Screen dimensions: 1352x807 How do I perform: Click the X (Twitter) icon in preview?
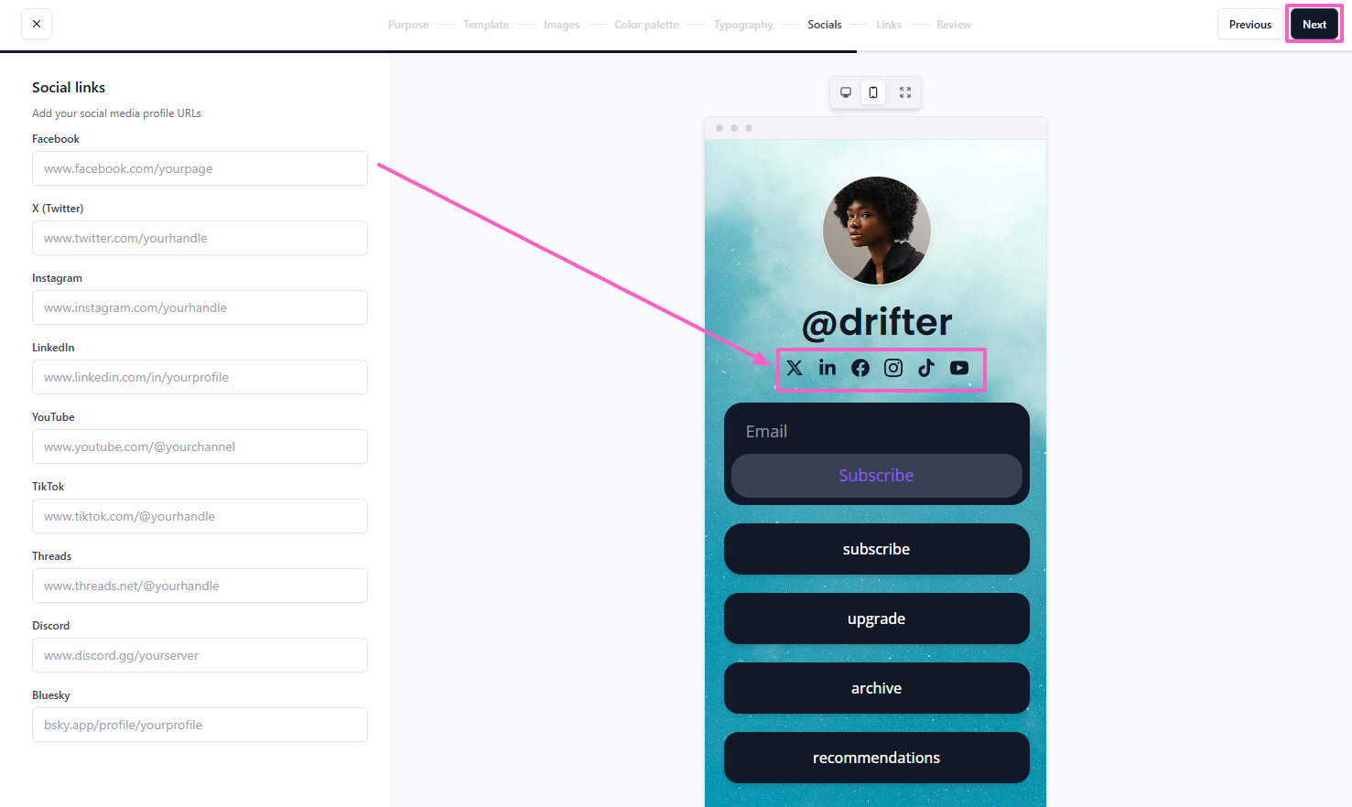795,368
